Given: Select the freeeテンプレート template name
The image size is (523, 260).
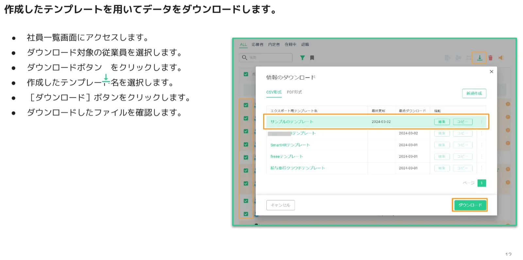Looking at the screenshot, I should pos(287,157).
